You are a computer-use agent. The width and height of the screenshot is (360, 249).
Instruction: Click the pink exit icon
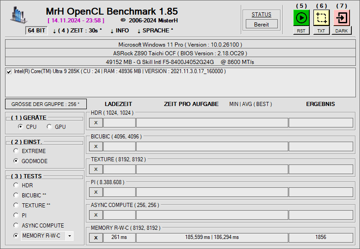(341, 18)
